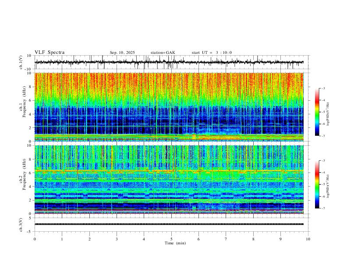Click inside the ch.2 spectrogram plot

coord(169,180)
